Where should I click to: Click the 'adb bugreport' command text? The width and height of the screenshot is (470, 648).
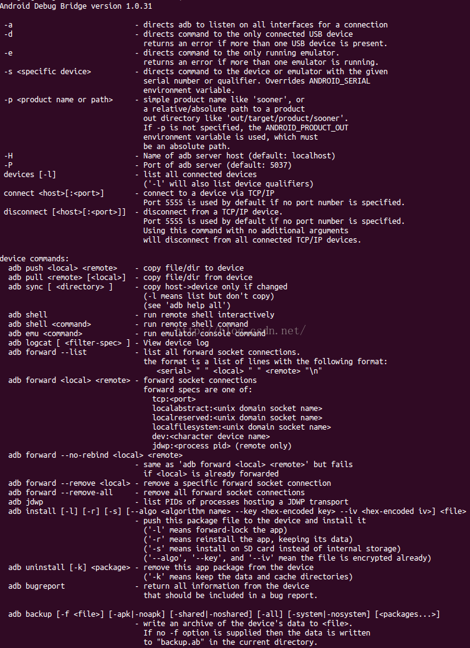tap(37, 586)
